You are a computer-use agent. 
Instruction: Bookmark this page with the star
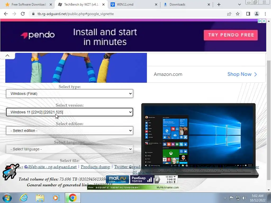point(238,14)
